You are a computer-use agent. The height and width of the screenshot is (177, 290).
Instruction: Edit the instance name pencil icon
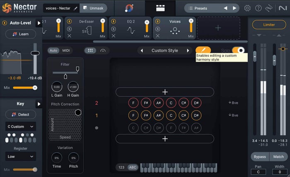[75, 8]
